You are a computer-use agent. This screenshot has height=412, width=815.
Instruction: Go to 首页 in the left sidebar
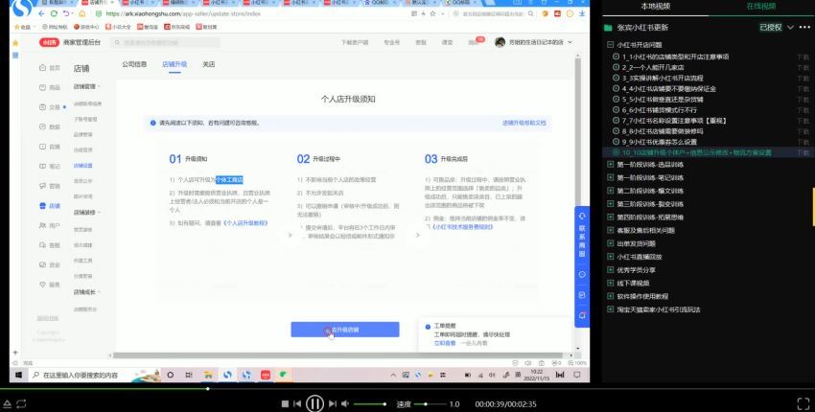pos(50,68)
